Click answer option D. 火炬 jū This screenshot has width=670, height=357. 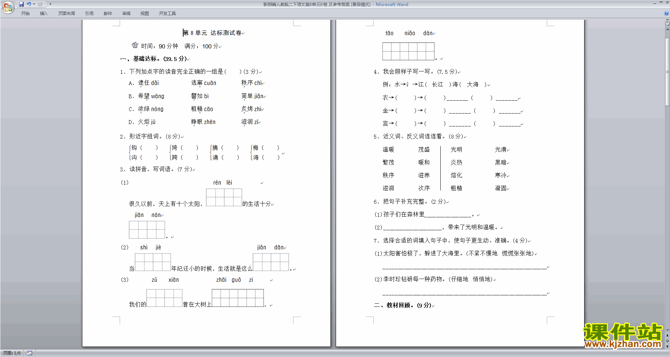pyautogui.click(x=142, y=122)
